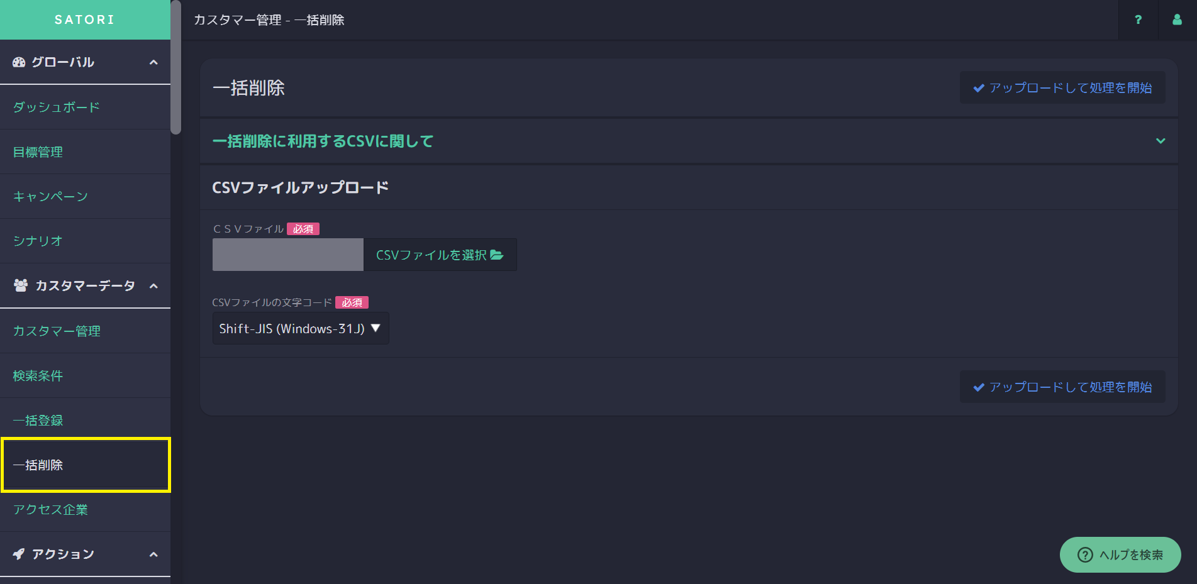The width and height of the screenshot is (1197, 584).
Task: Click the グローバル palette icon
Action: point(19,62)
